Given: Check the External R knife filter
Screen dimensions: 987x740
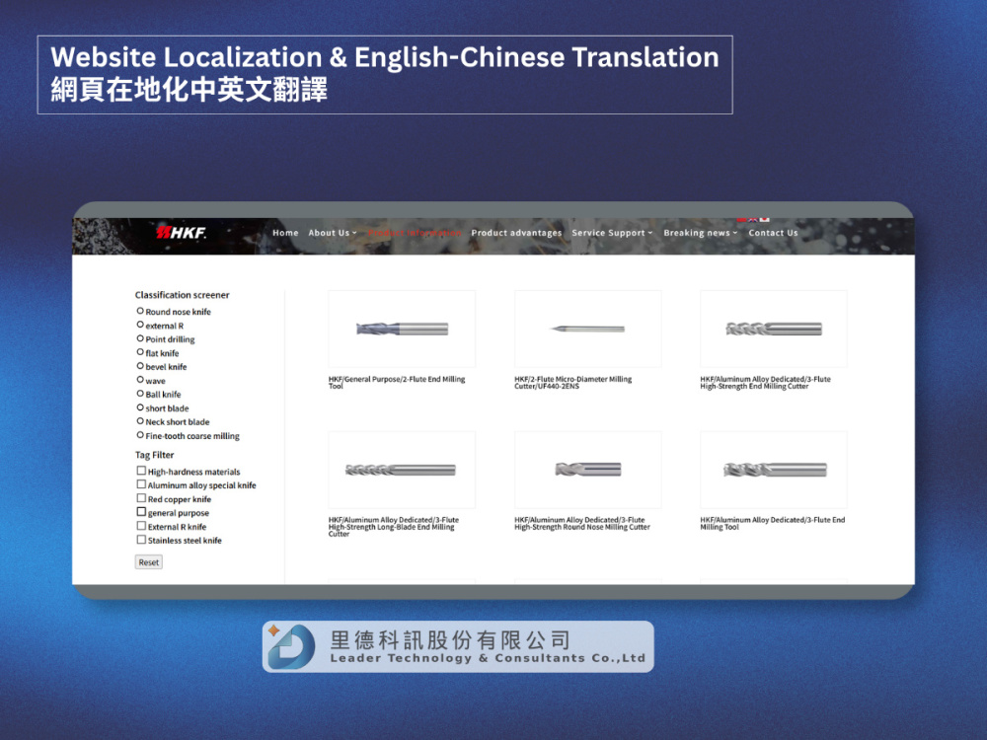Looking at the screenshot, I should [x=141, y=526].
